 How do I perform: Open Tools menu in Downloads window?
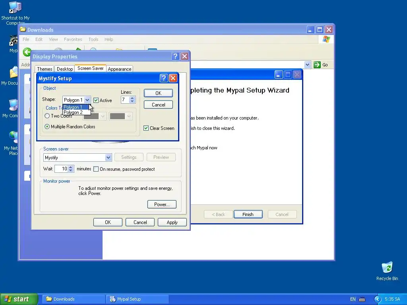93,39
